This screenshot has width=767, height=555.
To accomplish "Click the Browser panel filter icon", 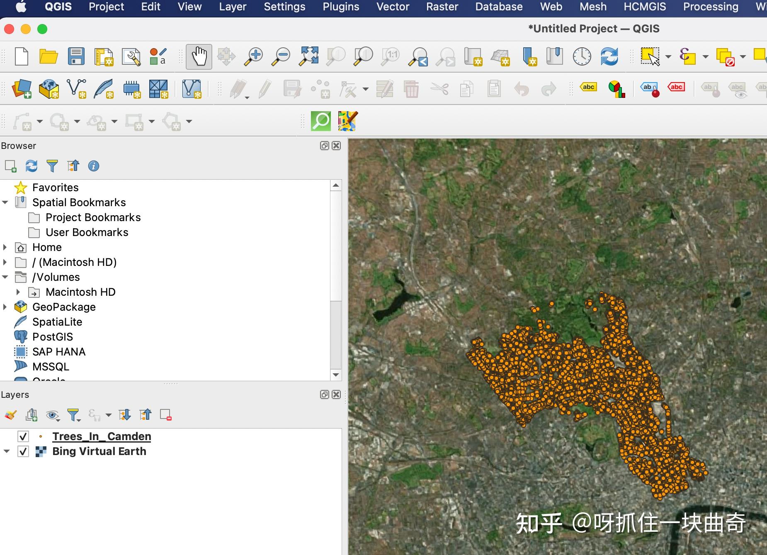I will [x=52, y=166].
